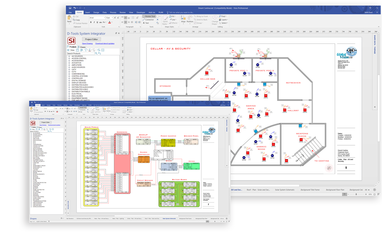Expand A/V SOURCES tree node in back window
This screenshot has height=233, width=382.
pos(69,56)
